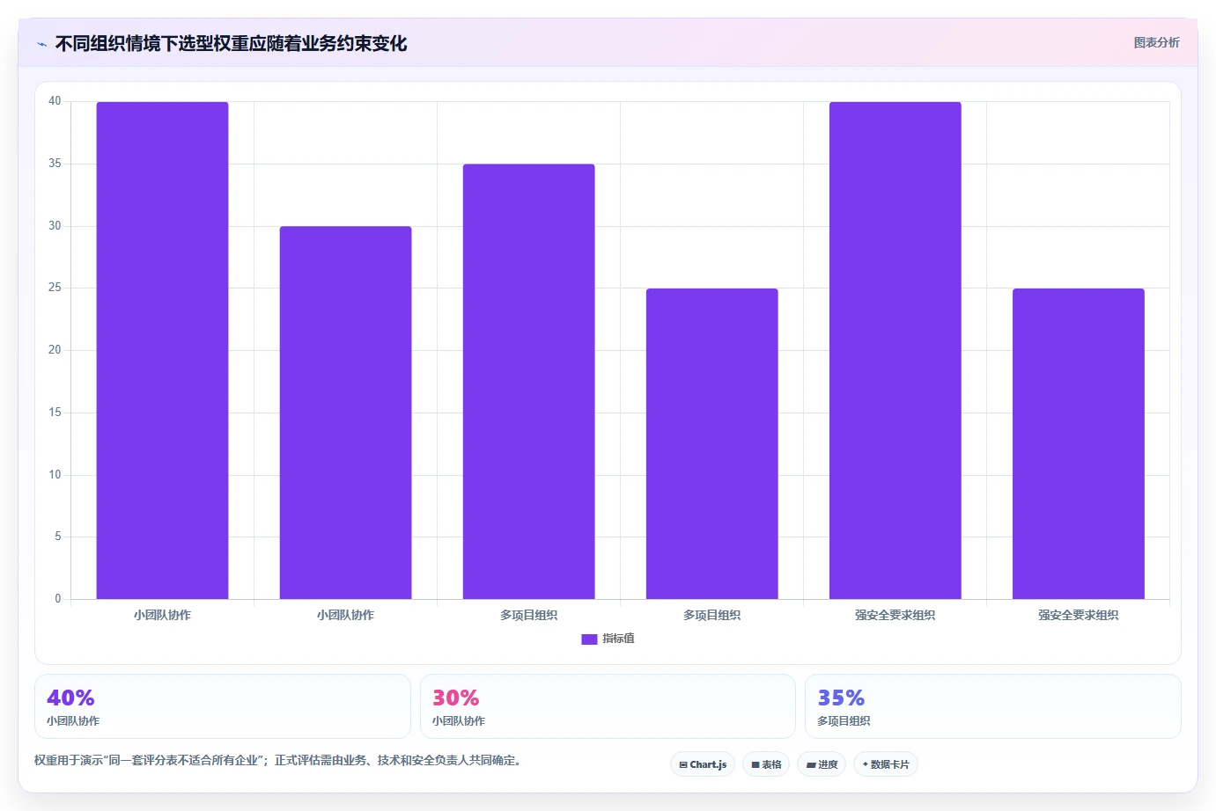This screenshot has height=811, width=1216.
Task: Click x-axis label 强安全要求组织 beneath the 25 bar
Action: pos(1078,615)
